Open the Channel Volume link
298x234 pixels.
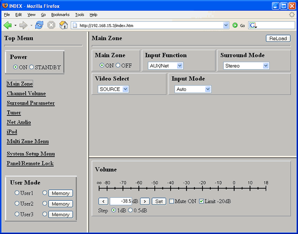pyautogui.click(x=26, y=94)
